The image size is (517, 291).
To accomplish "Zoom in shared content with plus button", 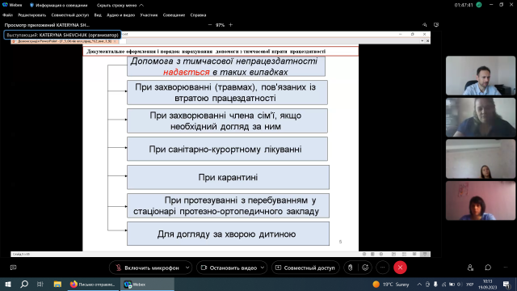I will click(231, 25).
